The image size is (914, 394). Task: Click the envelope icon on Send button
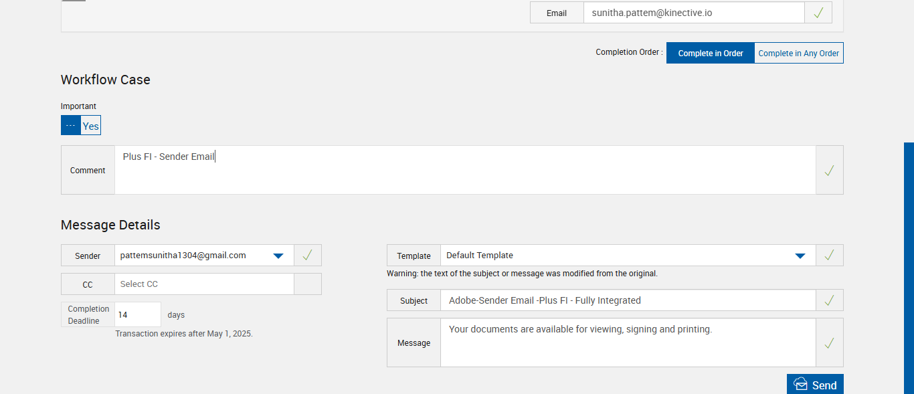(x=800, y=385)
